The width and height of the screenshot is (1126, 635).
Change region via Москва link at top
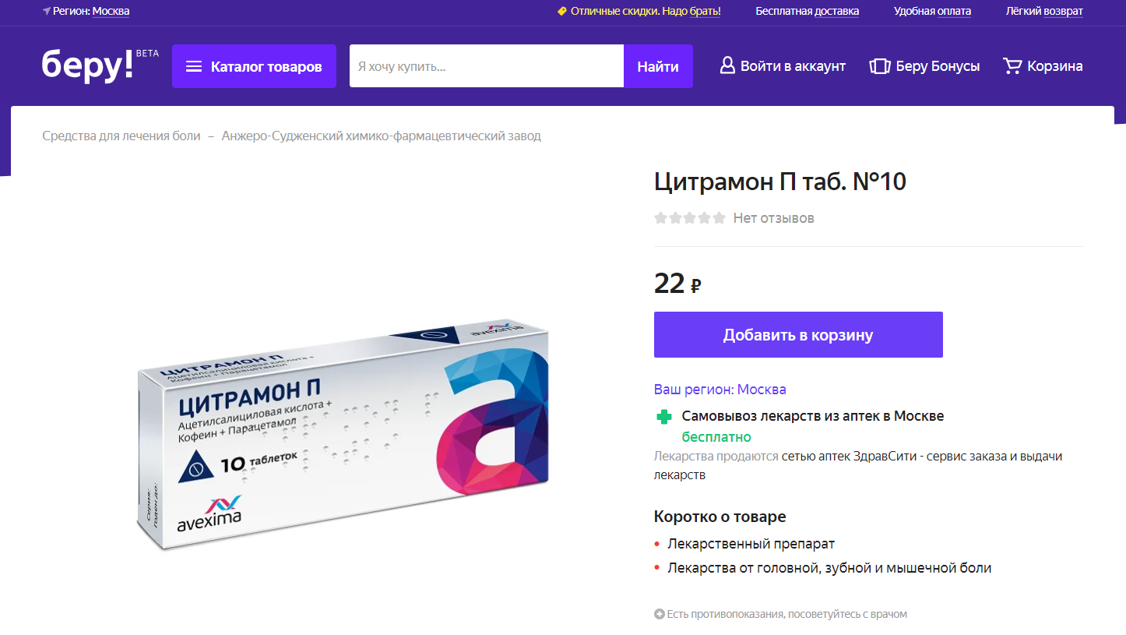click(x=111, y=11)
